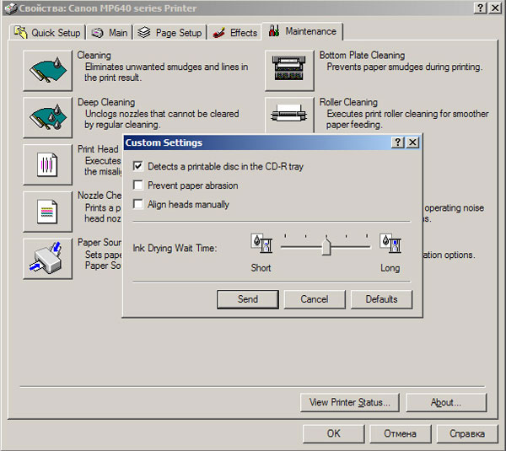Select the Effects tab
Screen dimensions: 506x451
234,33
